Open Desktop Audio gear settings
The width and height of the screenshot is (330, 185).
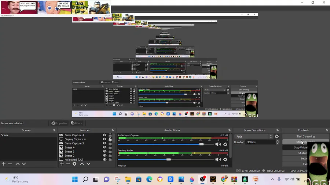[x=225, y=159]
